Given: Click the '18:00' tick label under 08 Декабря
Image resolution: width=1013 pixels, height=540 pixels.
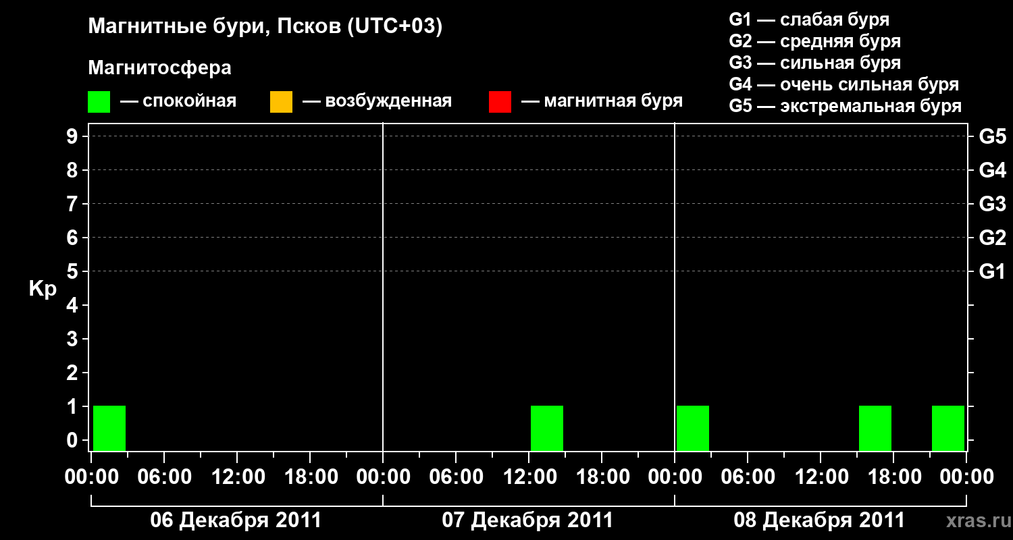Looking at the screenshot, I should 893,477.
